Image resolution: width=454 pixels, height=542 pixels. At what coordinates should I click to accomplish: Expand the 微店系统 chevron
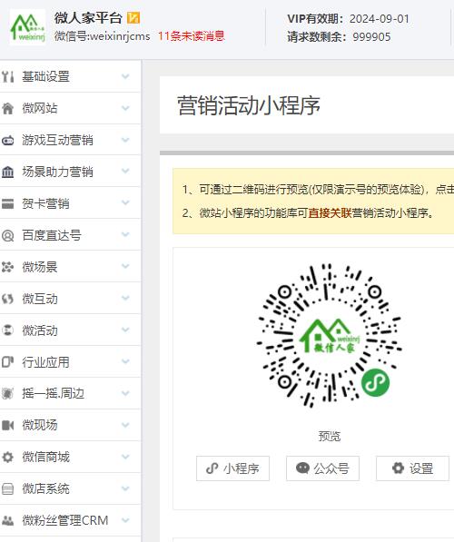pyautogui.click(x=125, y=488)
